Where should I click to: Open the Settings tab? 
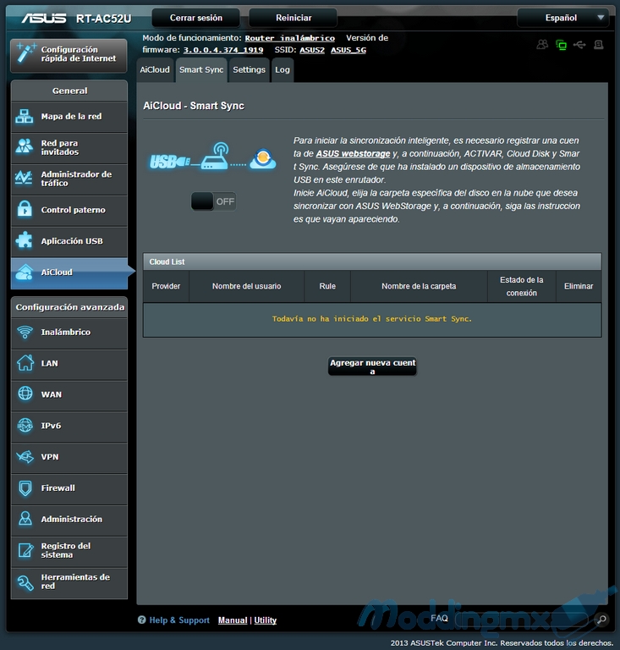pyautogui.click(x=249, y=69)
